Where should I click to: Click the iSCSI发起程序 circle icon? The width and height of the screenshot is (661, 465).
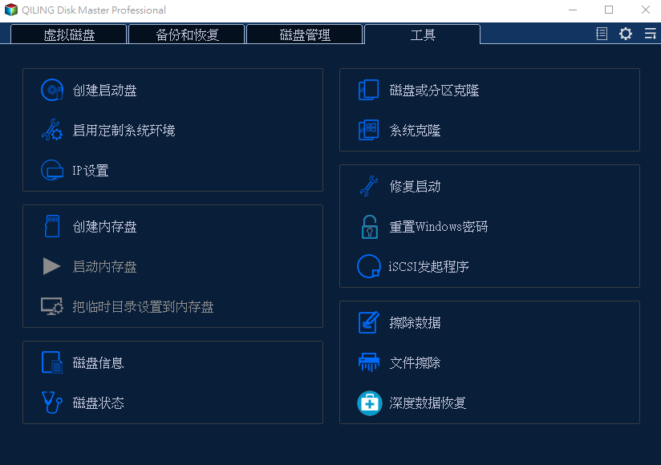(x=369, y=266)
